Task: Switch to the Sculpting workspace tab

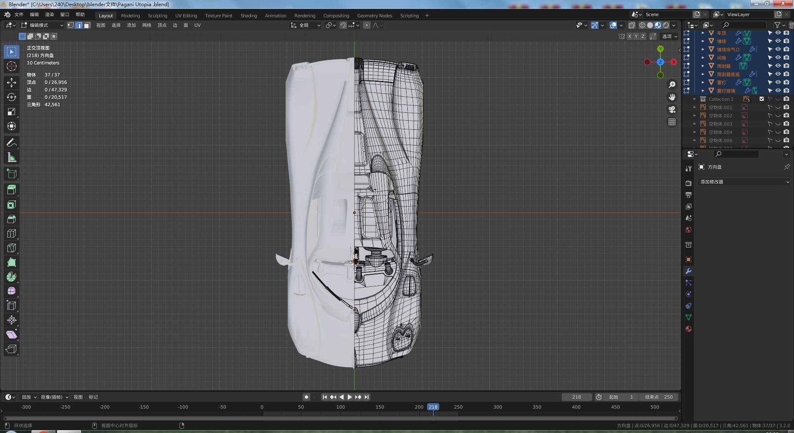Action: click(158, 16)
